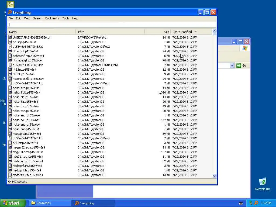Open address dropdown in background window
Screen dimensions: 276x207
[232, 65]
